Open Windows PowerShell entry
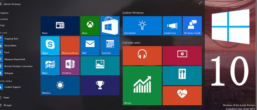Screen dimensions: 257x110 [x=13, y=59]
